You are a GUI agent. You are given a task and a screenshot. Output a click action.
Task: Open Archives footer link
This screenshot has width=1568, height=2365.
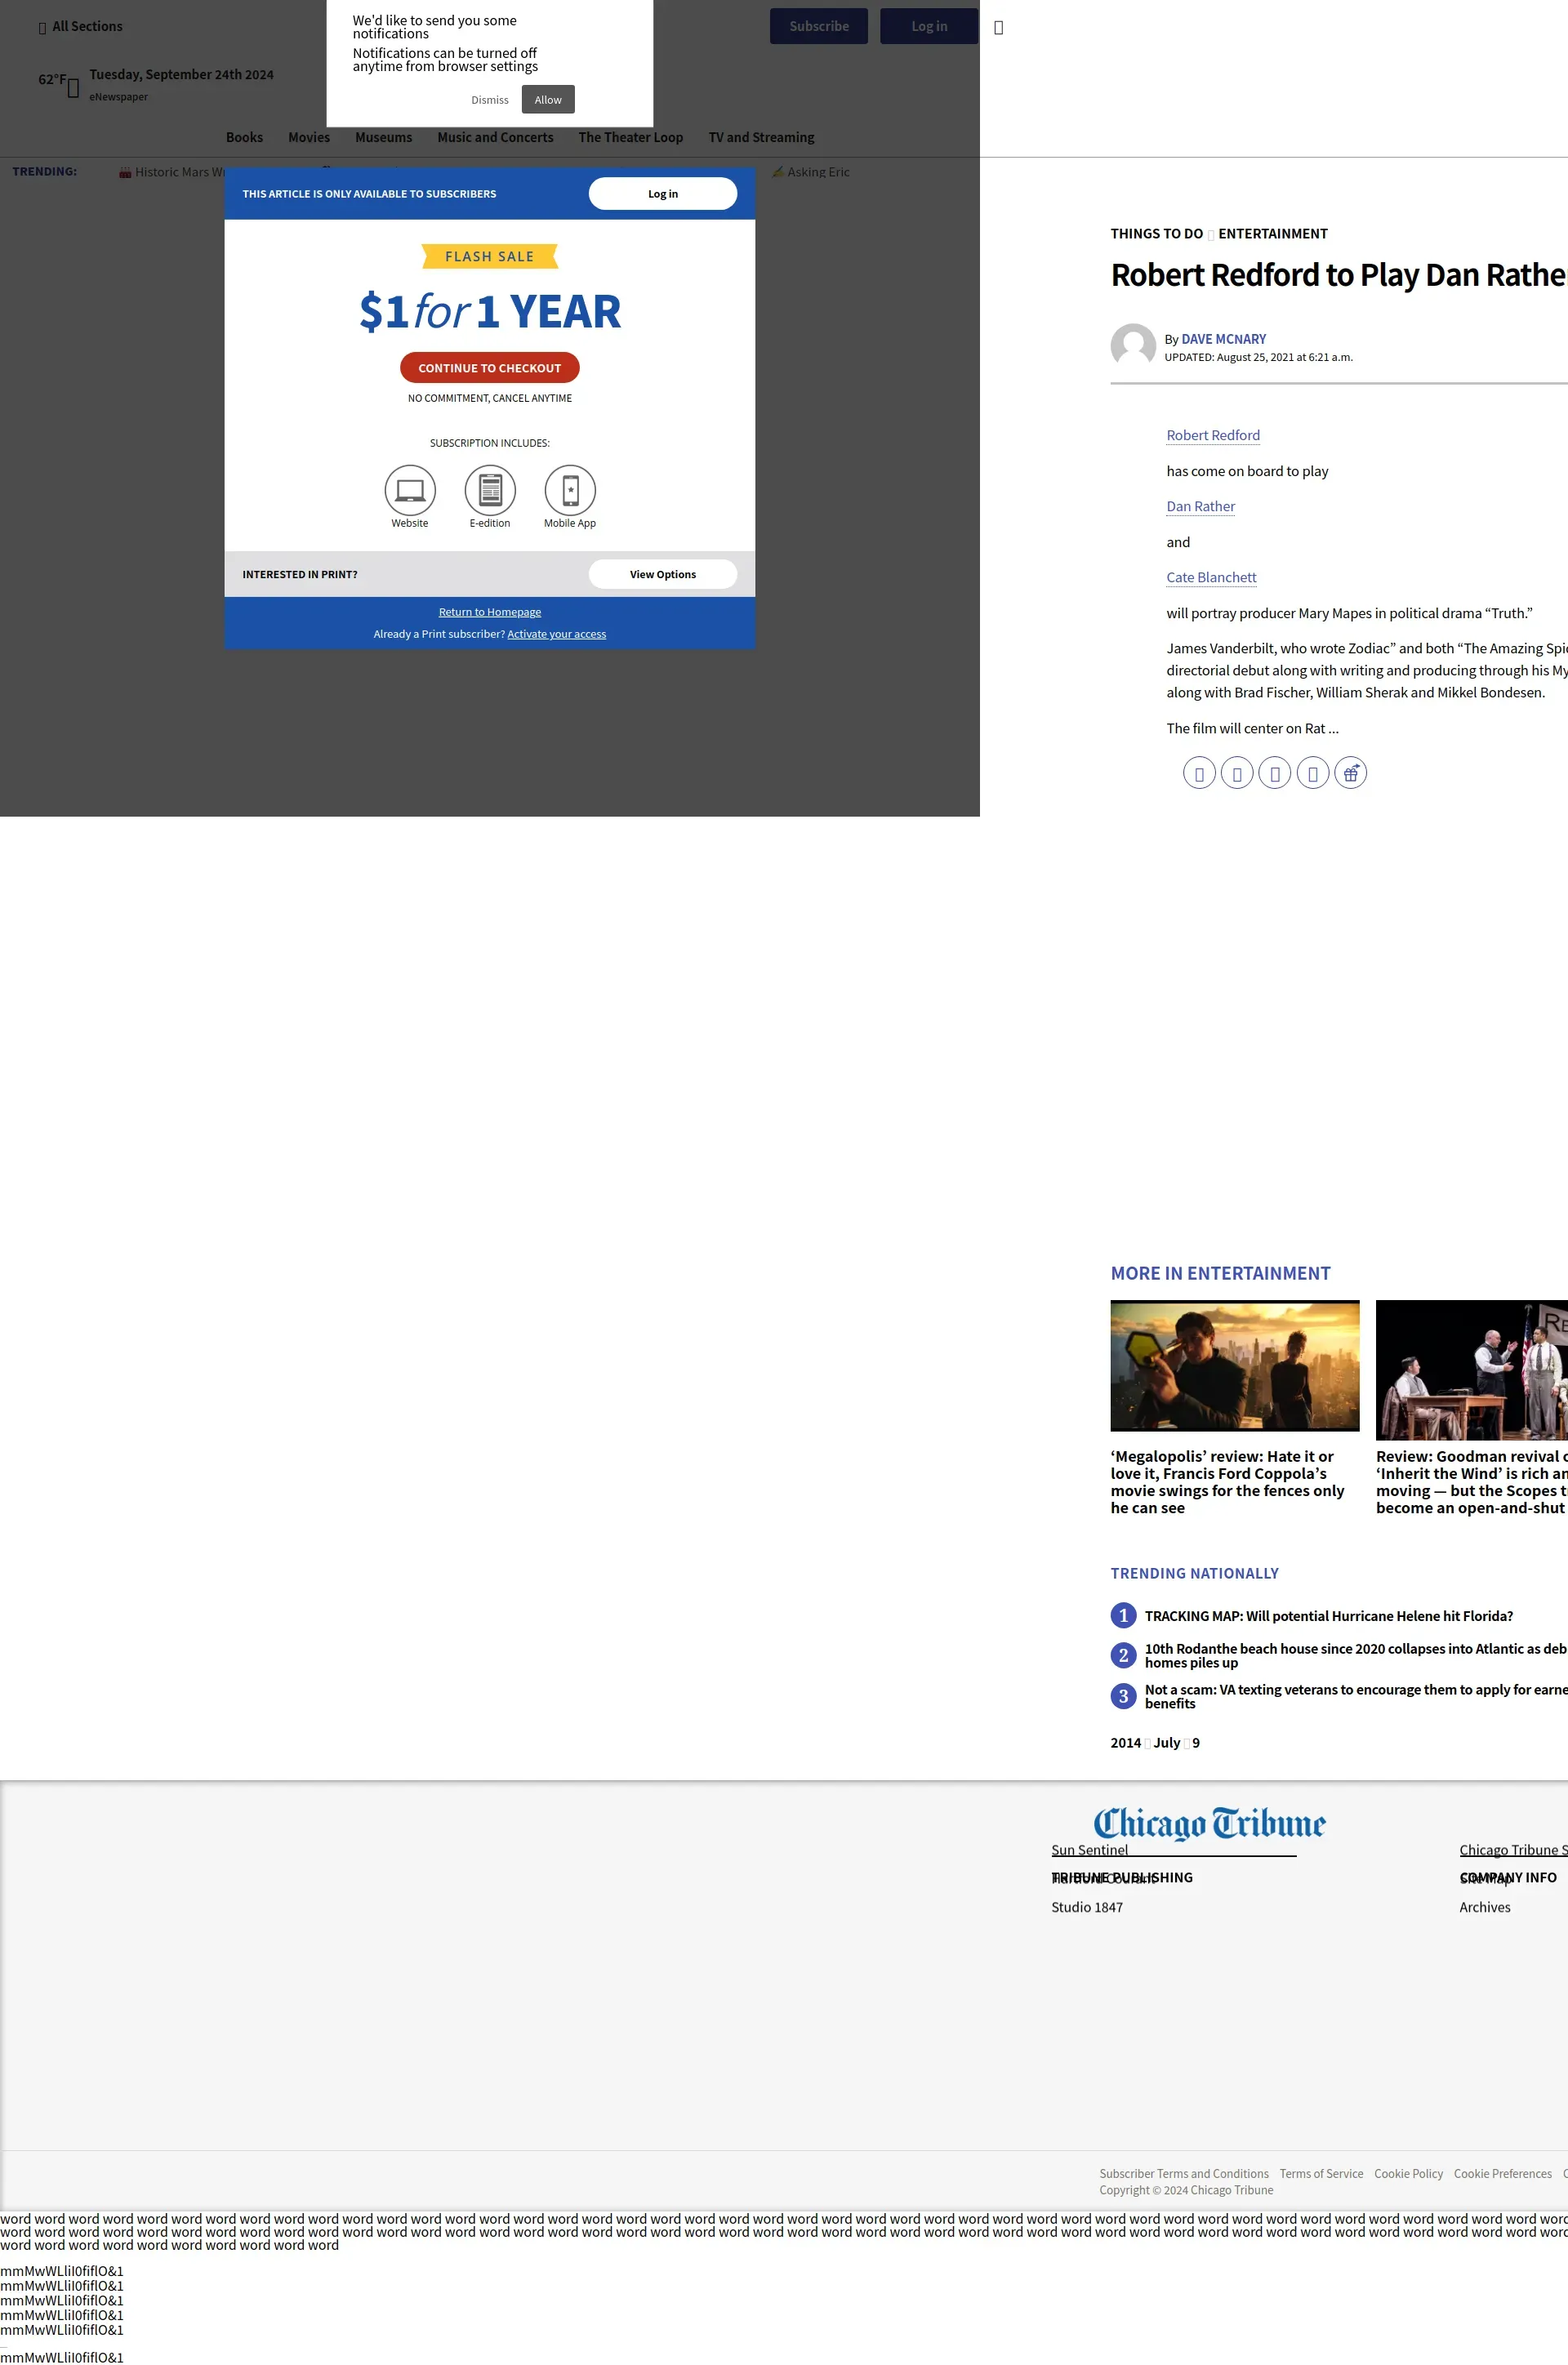click(x=1485, y=1907)
